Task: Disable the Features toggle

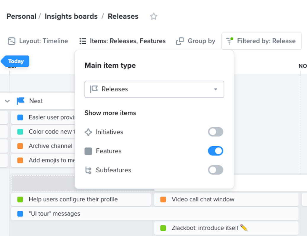Action: click(216, 151)
